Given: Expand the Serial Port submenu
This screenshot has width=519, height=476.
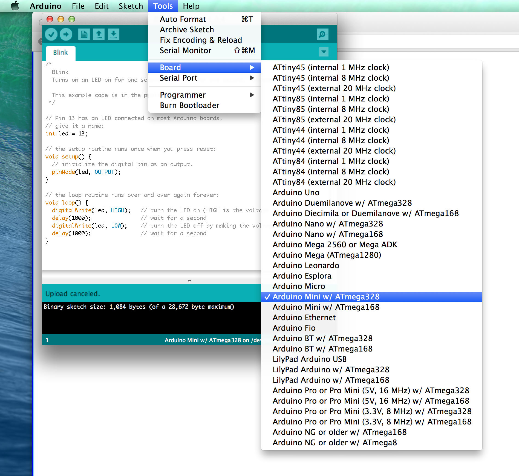Looking at the screenshot, I should [178, 78].
